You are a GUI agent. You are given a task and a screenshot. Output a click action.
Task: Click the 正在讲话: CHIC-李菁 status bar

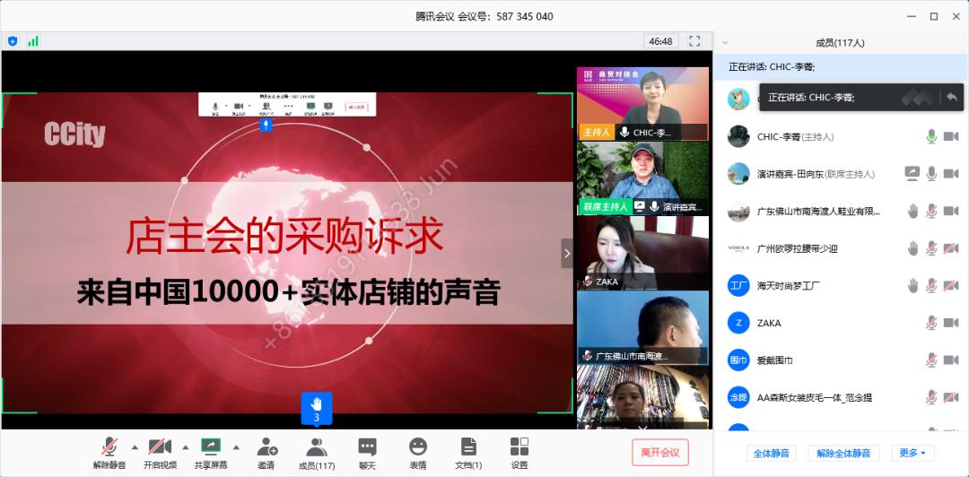click(x=841, y=66)
